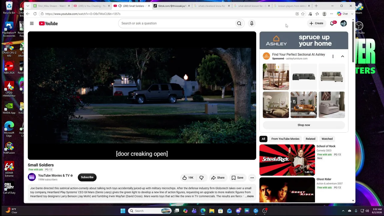Close the Small Soldiers tab
384x216 pixels.
(148, 6)
